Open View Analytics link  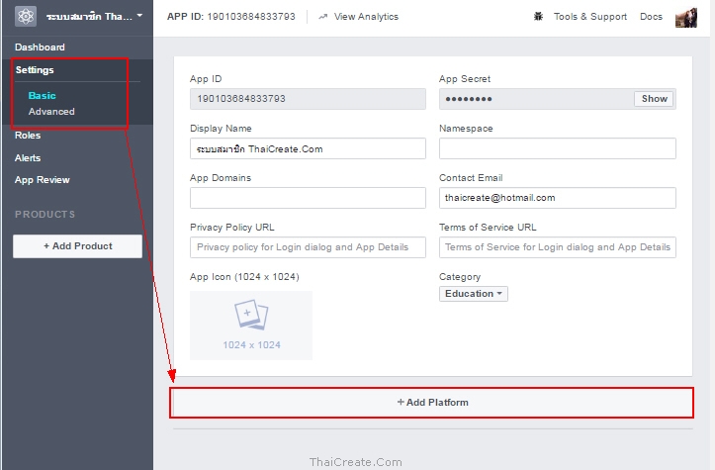[x=366, y=17]
